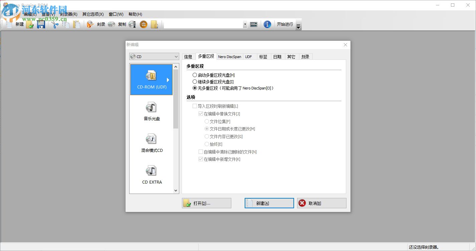The width and height of the screenshot is (476, 251).
Task: Switch to the UDF tab
Action: coord(249,57)
